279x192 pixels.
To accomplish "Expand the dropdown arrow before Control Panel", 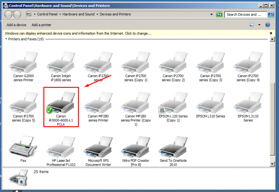I will pyautogui.click(x=35, y=14).
